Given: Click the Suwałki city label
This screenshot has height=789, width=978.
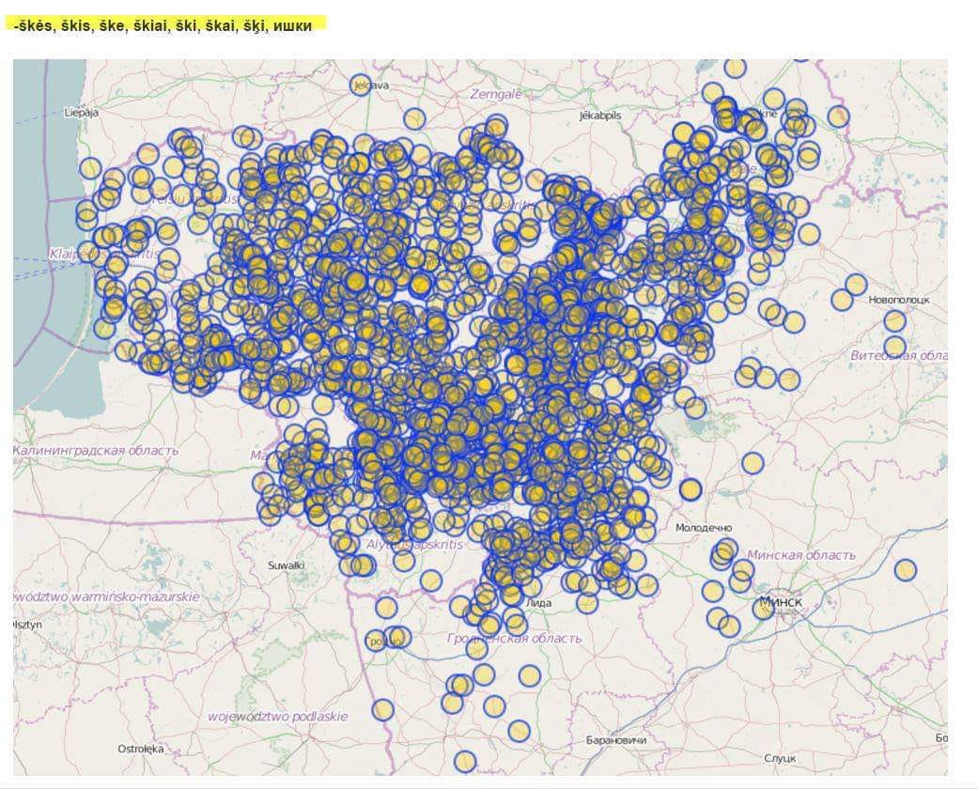Looking at the screenshot, I should (286, 565).
